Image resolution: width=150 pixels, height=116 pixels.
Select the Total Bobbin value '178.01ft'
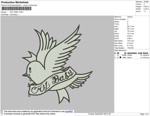pos(130,48)
